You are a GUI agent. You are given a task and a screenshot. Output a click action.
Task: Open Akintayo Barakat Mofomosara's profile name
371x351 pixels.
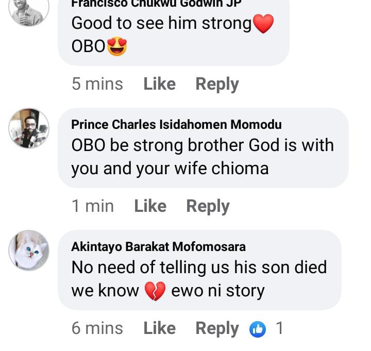click(158, 247)
